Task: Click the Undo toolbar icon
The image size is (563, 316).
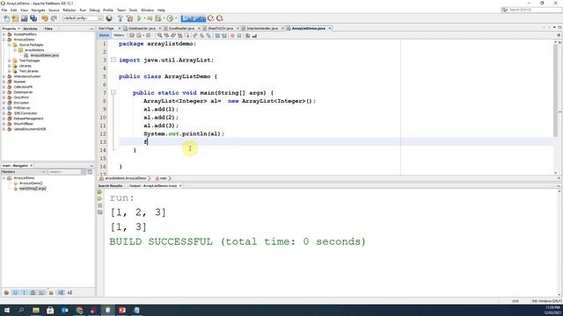Action: (x=45, y=18)
